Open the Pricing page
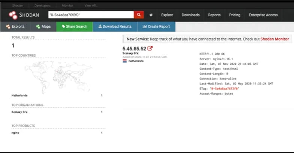This screenshot has height=153, width=294. click(x=235, y=15)
